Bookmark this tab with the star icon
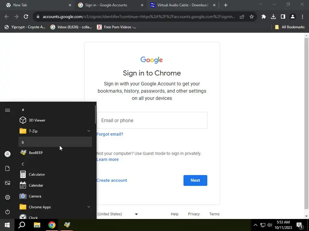The image size is (309, 231). point(251,17)
